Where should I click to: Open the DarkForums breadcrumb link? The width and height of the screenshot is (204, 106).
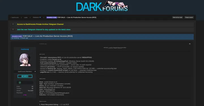click(15, 18)
